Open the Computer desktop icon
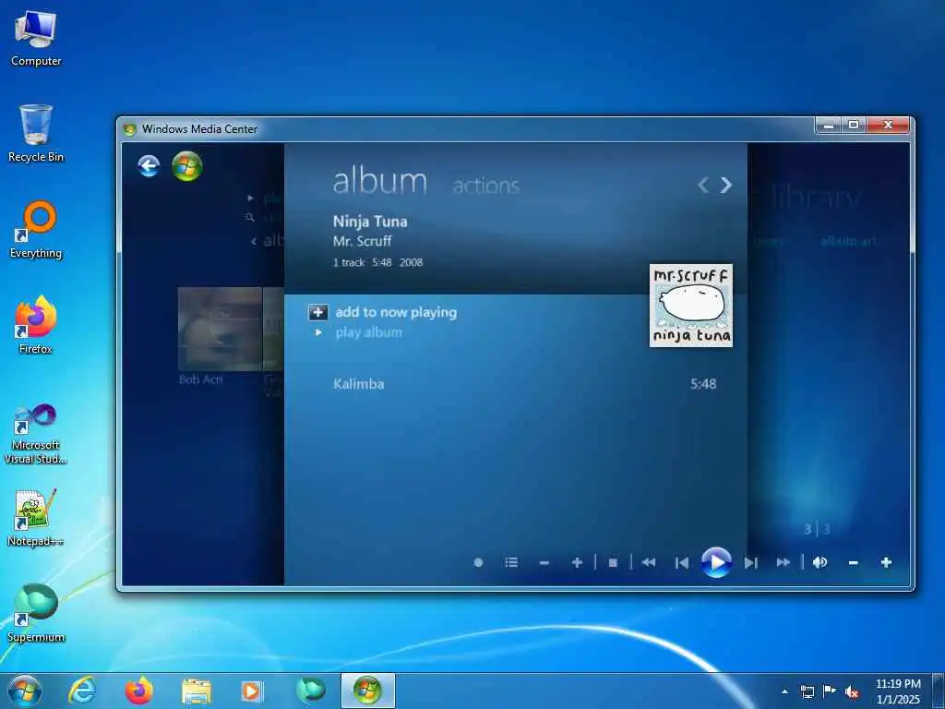The width and height of the screenshot is (945, 709). tap(36, 37)
